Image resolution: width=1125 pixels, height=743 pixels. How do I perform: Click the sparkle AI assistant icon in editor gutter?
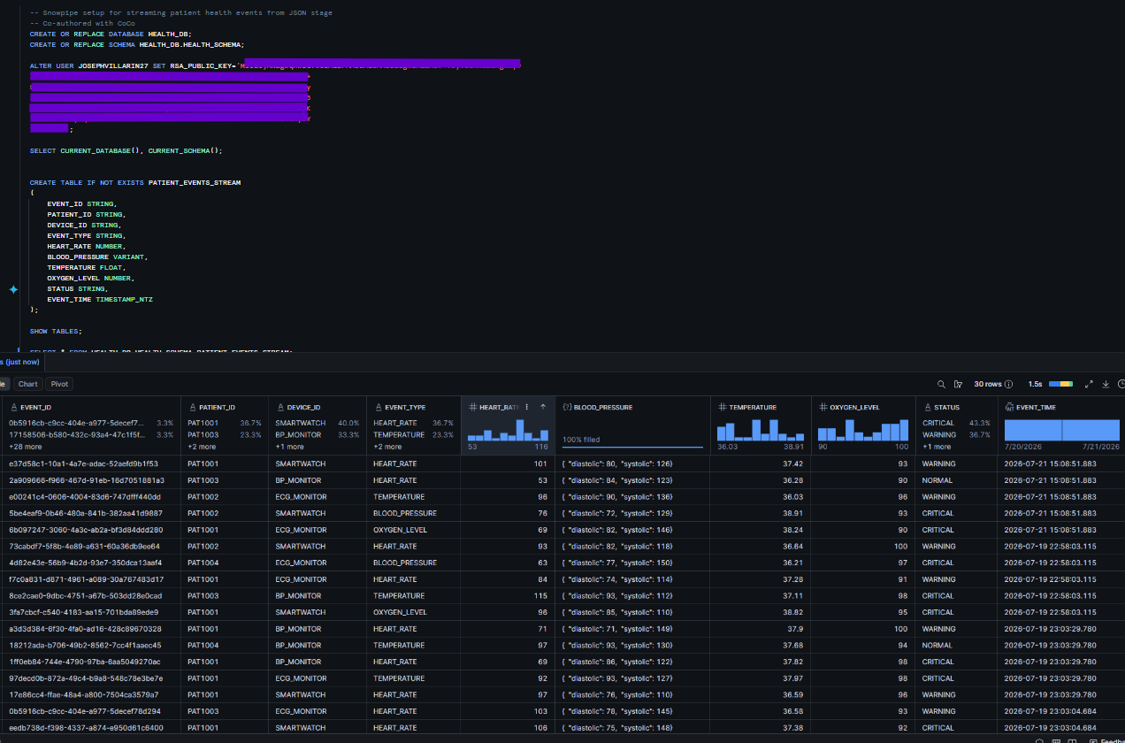13,289
